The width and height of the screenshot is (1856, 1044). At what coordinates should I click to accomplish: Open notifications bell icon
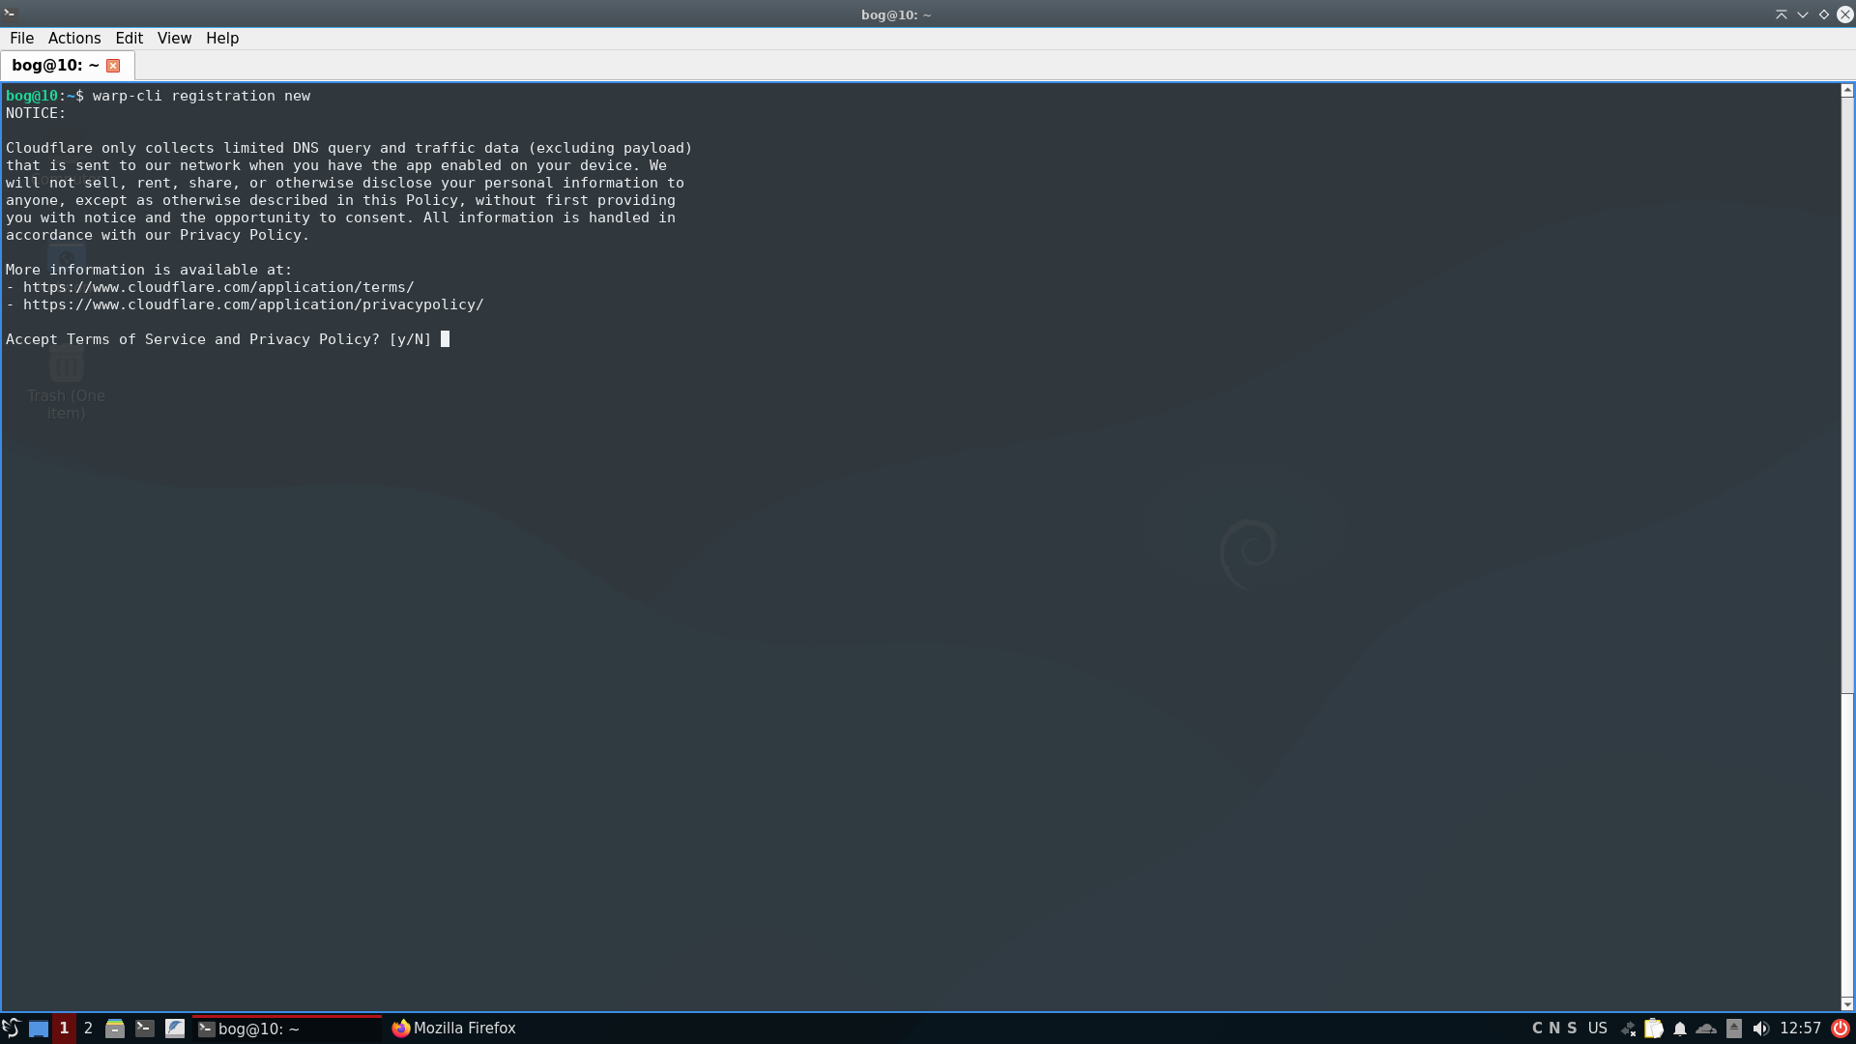(1680, 1029)
